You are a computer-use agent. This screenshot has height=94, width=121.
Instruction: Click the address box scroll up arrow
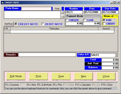(62, 12)
